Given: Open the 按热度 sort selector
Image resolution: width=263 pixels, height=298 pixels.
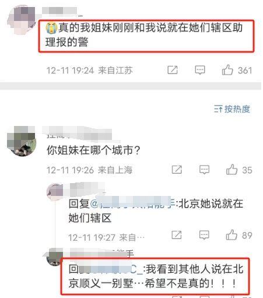Looking at the screenshot, I should 232,109.
